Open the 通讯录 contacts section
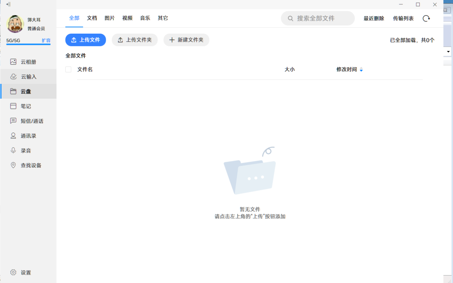Image resolution: width=453 pixels, height=283 pixels. click(29, 135)
